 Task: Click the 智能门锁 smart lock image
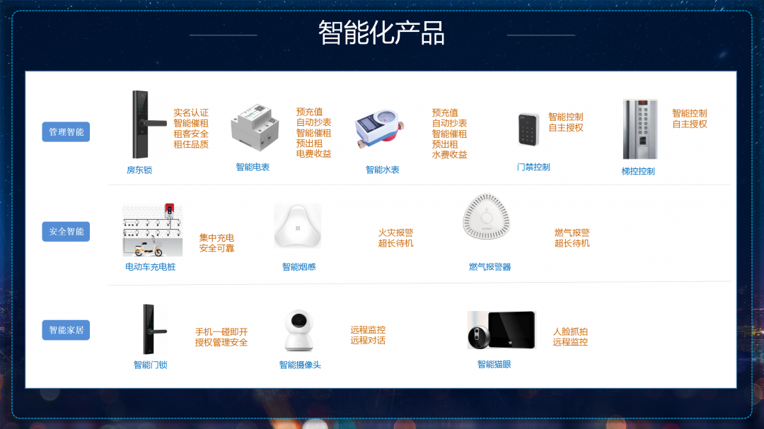point(154,329)
